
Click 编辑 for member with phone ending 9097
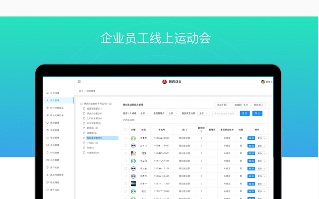coord(251,146)
